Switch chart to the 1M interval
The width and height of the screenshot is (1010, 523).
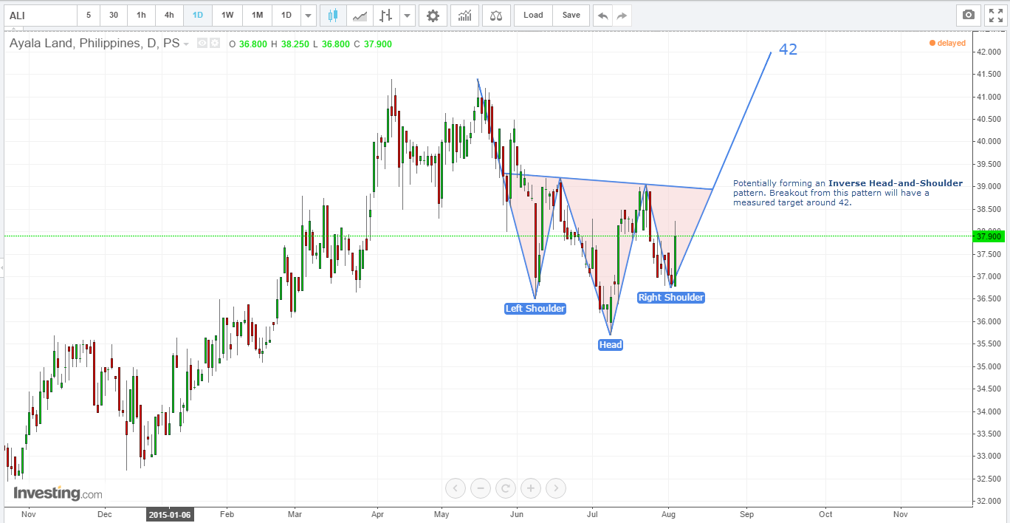tap(256, 15)
